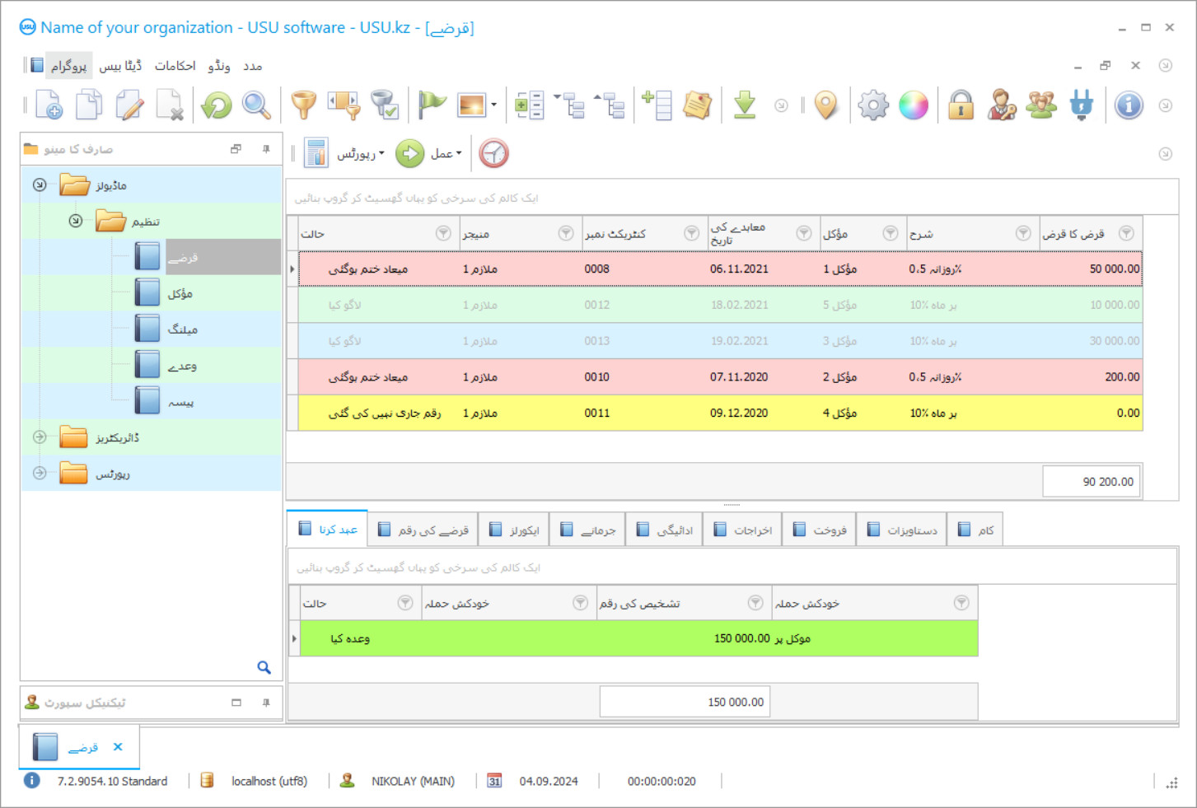Toggle the filter button on حالت column header
The image size is (1197, 808).
click(x=443, y=234)
